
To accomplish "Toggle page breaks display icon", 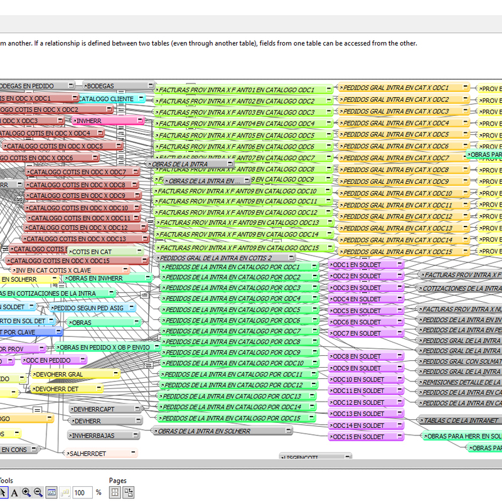I will pos(115,493).
